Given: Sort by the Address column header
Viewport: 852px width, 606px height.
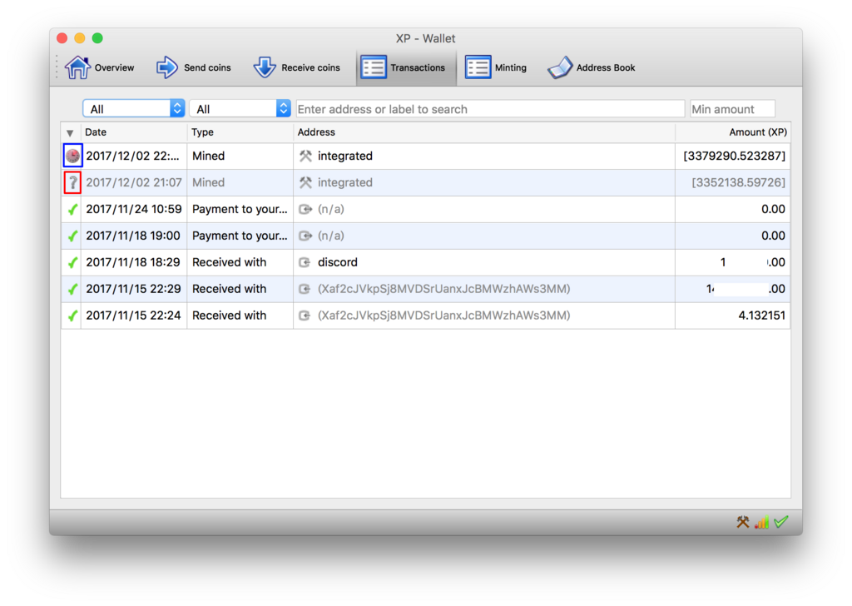Looking at the screenshot, I should tap(484, 132).
